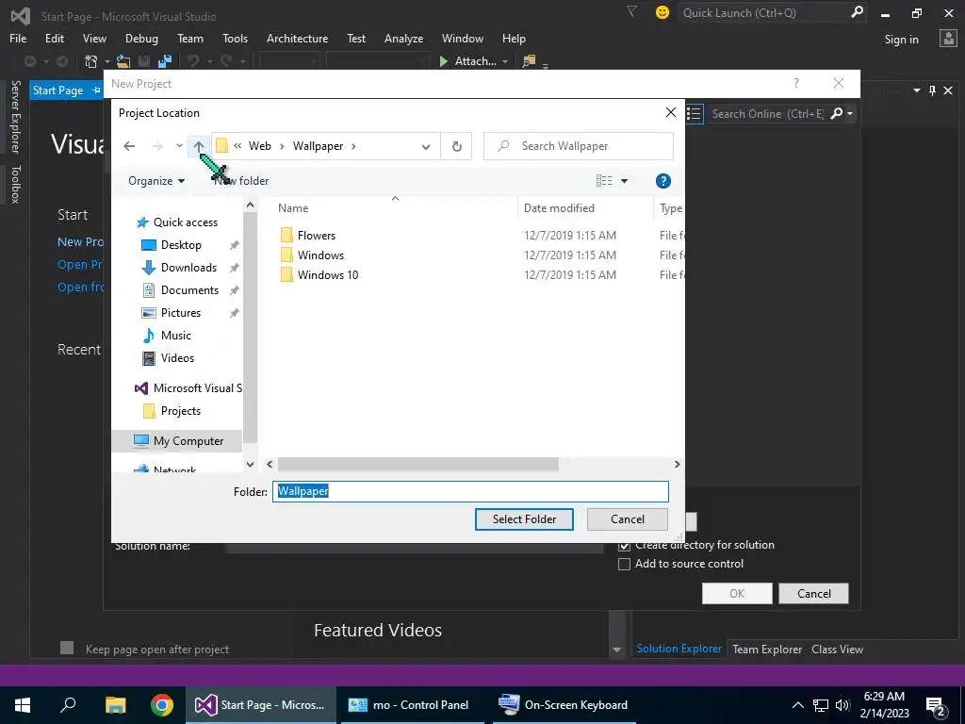The image size is (965, 724).
Task: Click the Search Wallpaper field
Action: [x=579, y=146]
